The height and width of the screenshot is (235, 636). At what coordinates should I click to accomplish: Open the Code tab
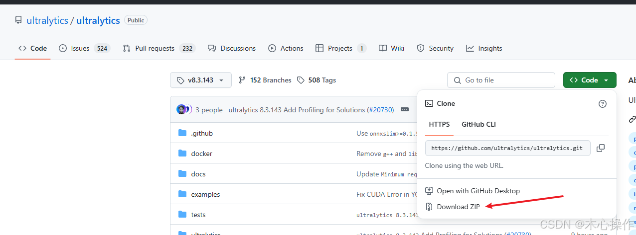(32, 48)
